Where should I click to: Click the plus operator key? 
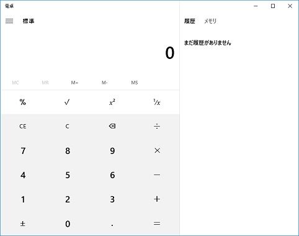157,199
